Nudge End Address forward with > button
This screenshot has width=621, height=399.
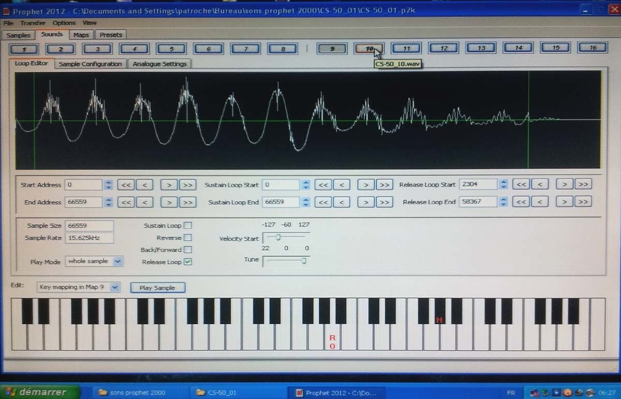point(169,202)
